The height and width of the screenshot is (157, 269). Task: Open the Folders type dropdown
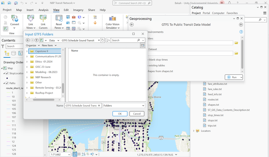click(124, 106)
